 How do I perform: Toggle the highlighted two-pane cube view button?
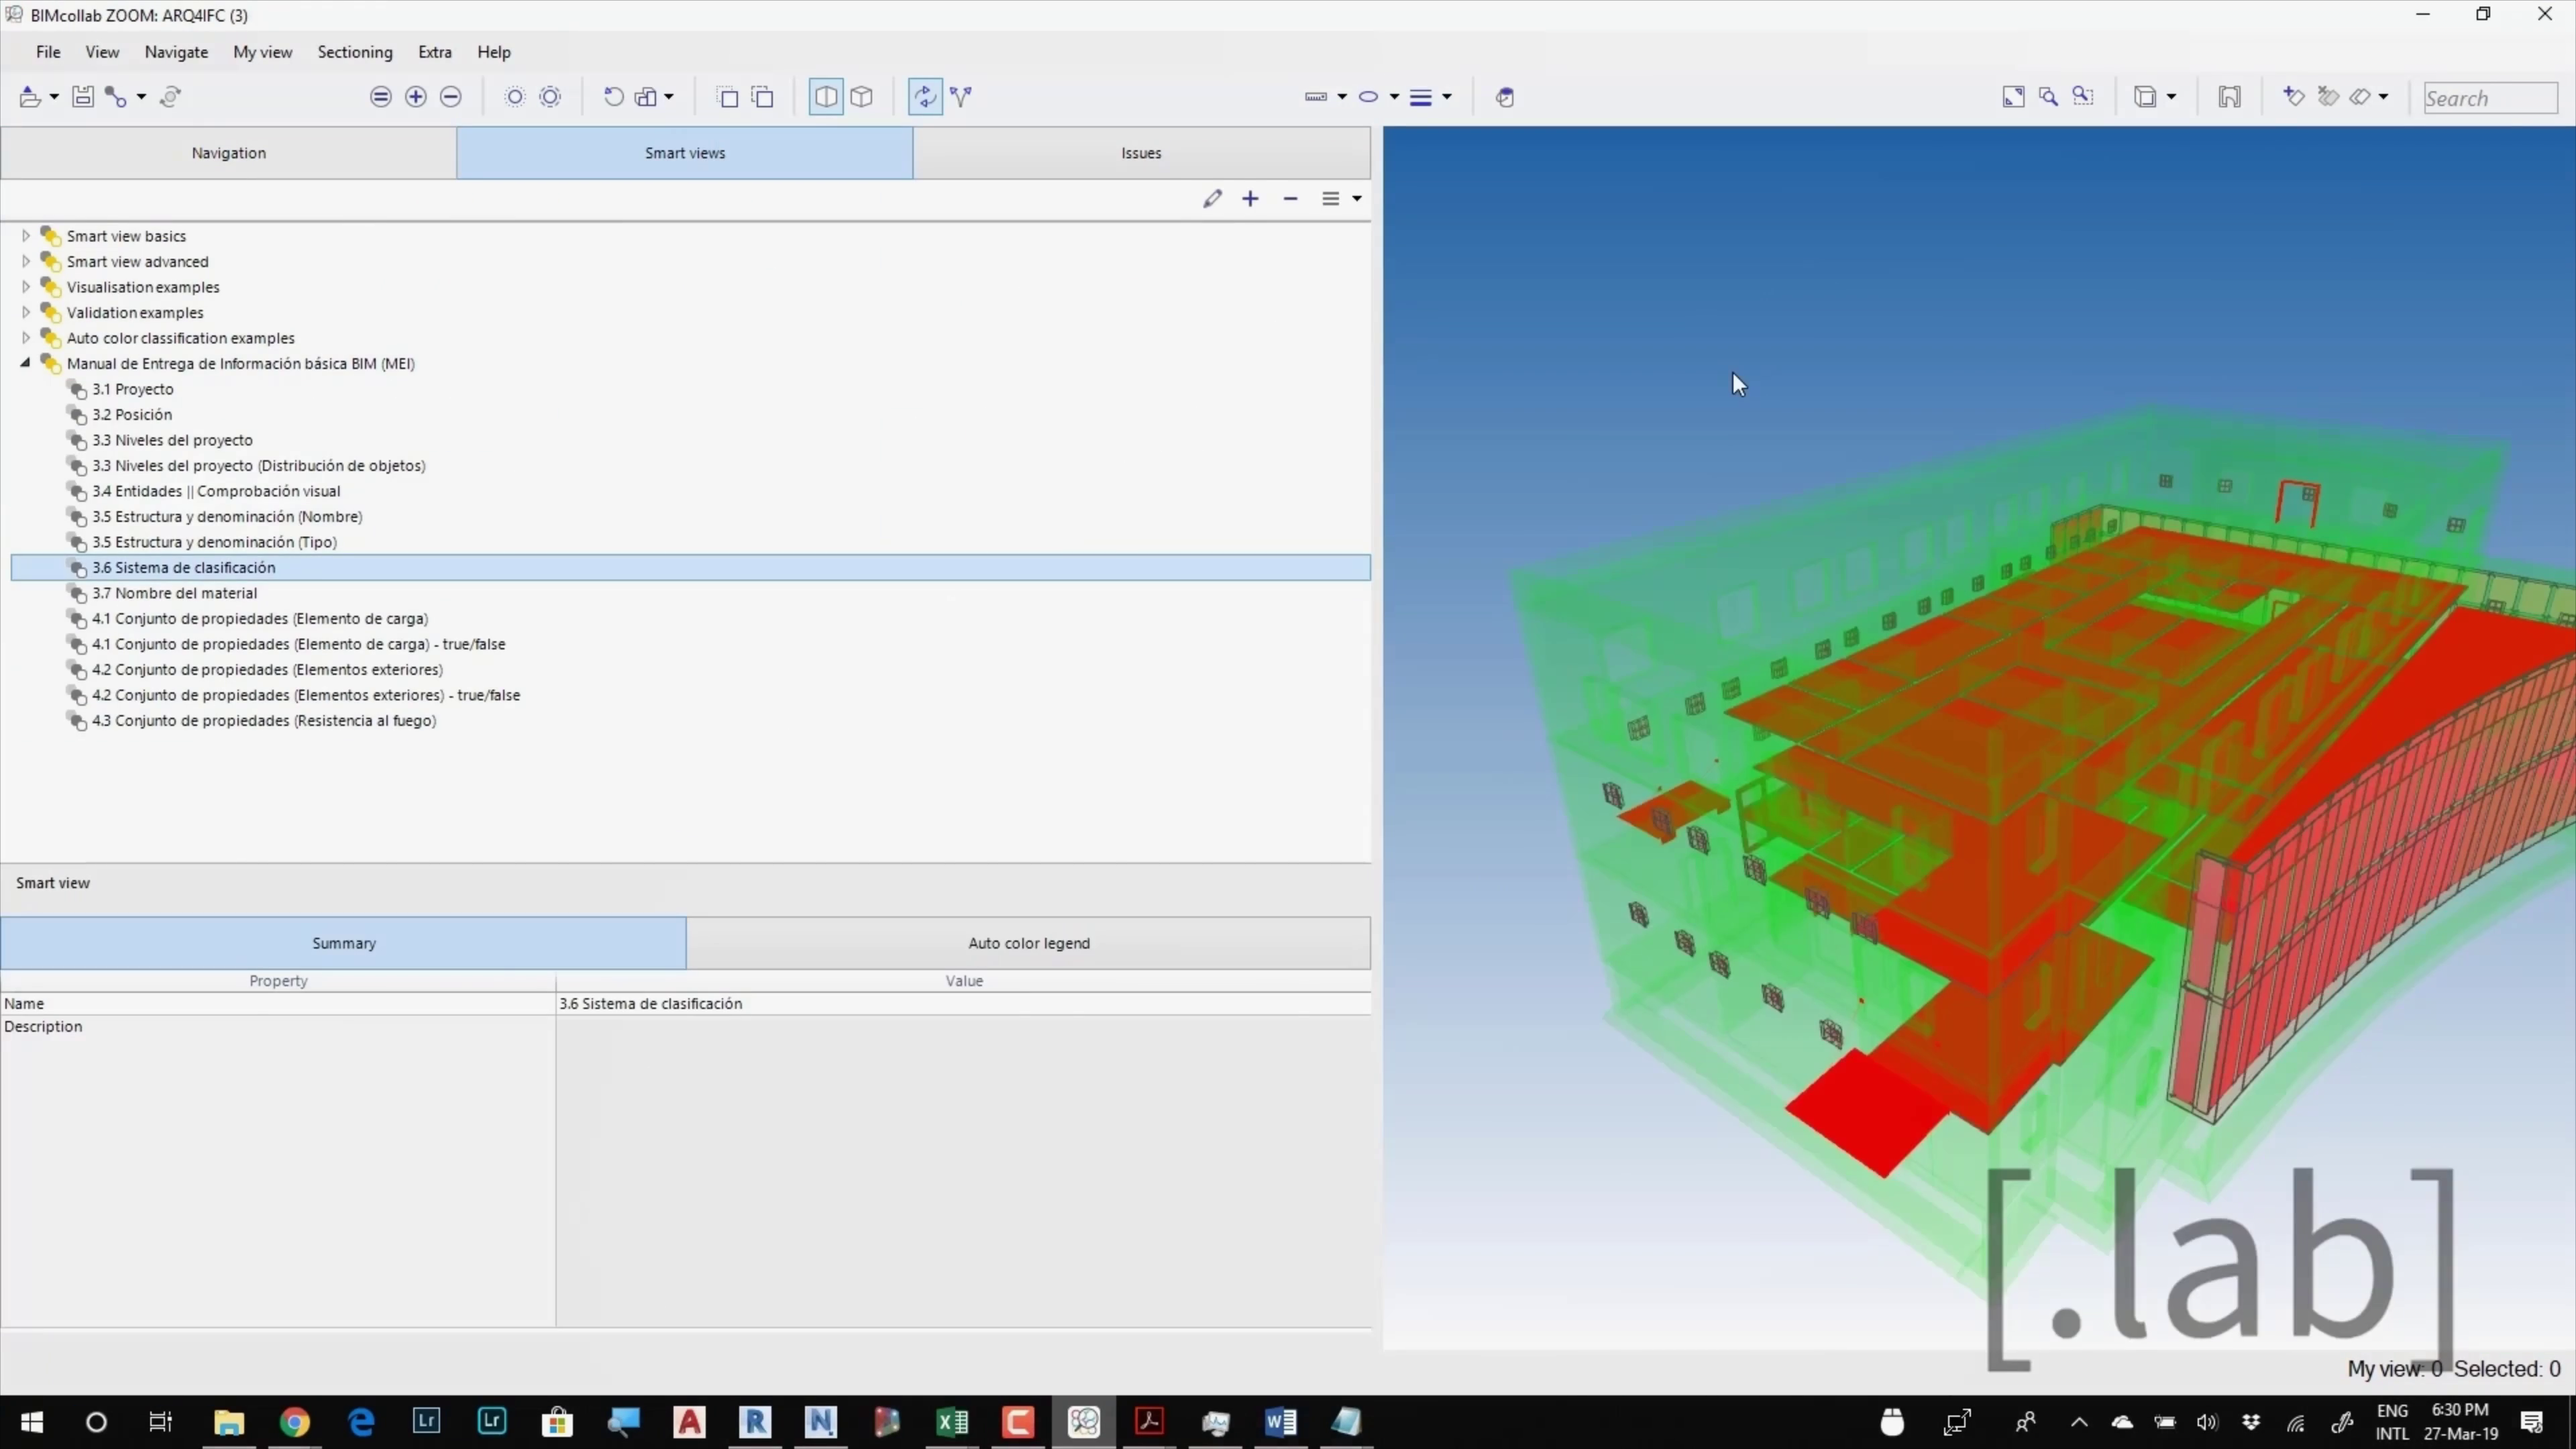826,97
